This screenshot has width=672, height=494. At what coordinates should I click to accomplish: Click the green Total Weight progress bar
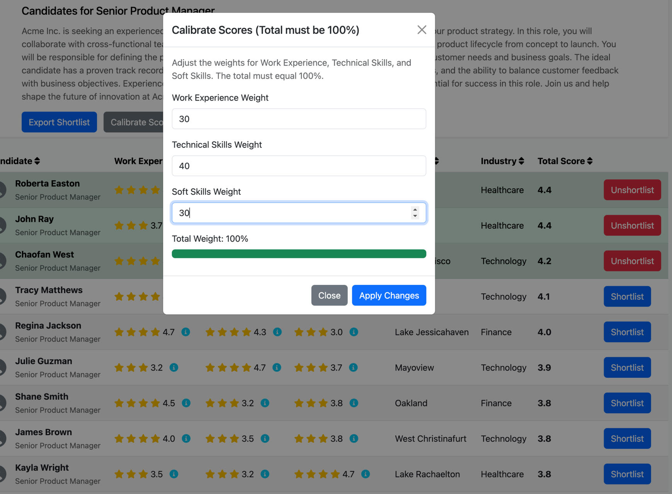tap(299, 254)
